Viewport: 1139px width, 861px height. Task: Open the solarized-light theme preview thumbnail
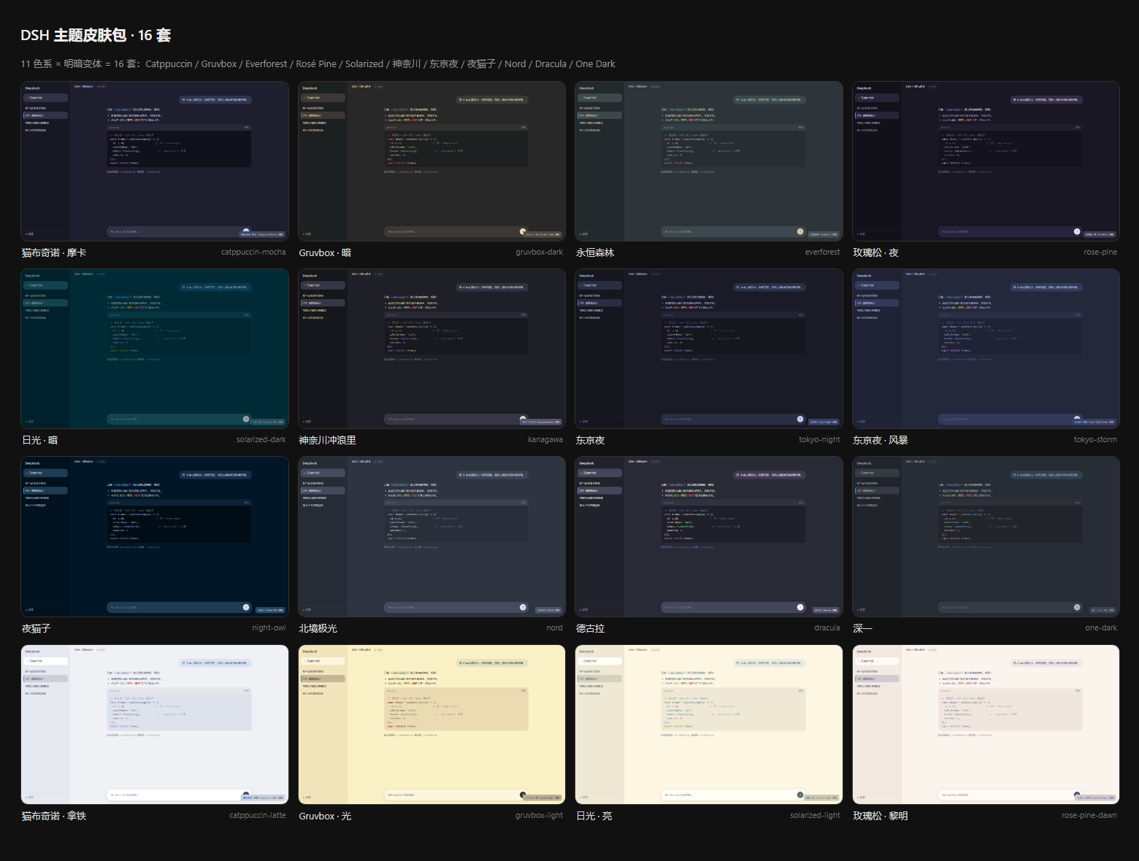709,725
